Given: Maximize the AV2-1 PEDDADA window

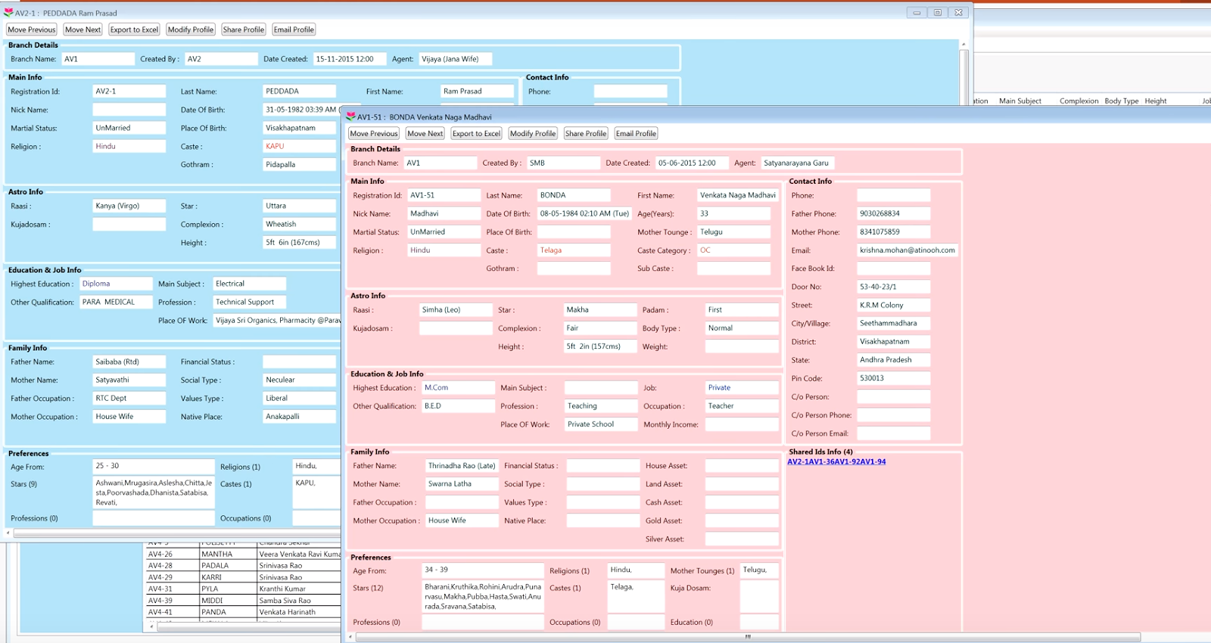Looking at the screenshot, I should click(938, 13).
